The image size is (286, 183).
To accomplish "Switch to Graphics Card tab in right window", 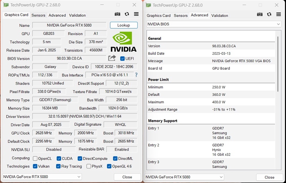I will point(158,15).
